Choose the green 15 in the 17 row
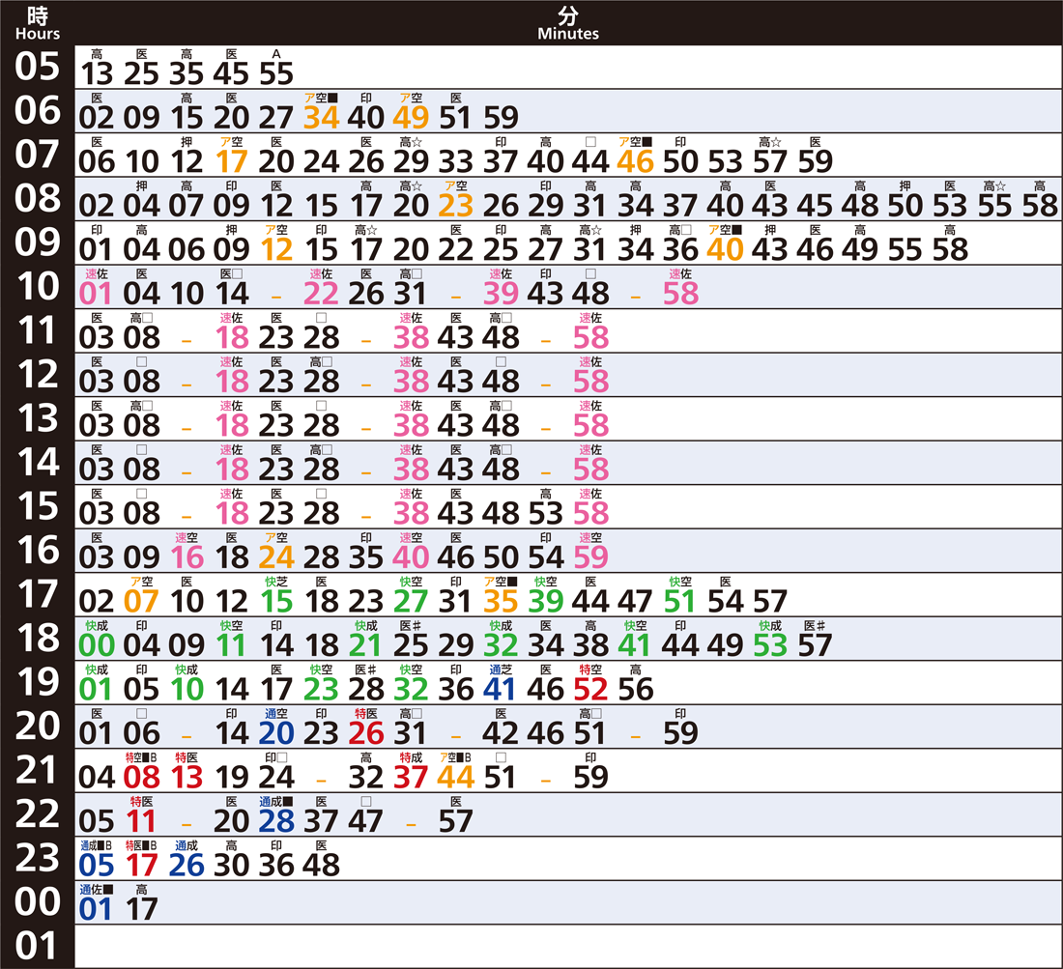 pyautogui.click(x=276, y=601)
